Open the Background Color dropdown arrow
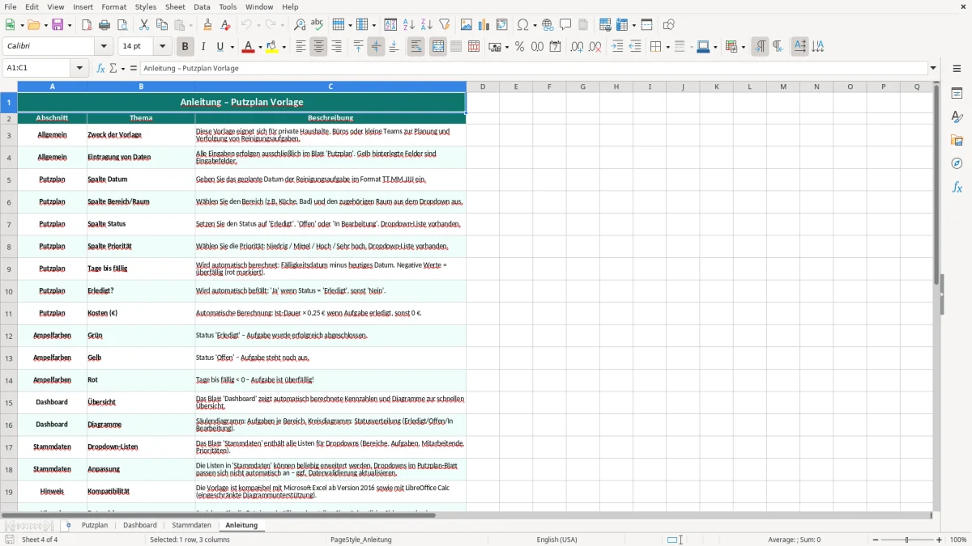The height and width of the screenshot is (546, 972). tap(283, 47)
